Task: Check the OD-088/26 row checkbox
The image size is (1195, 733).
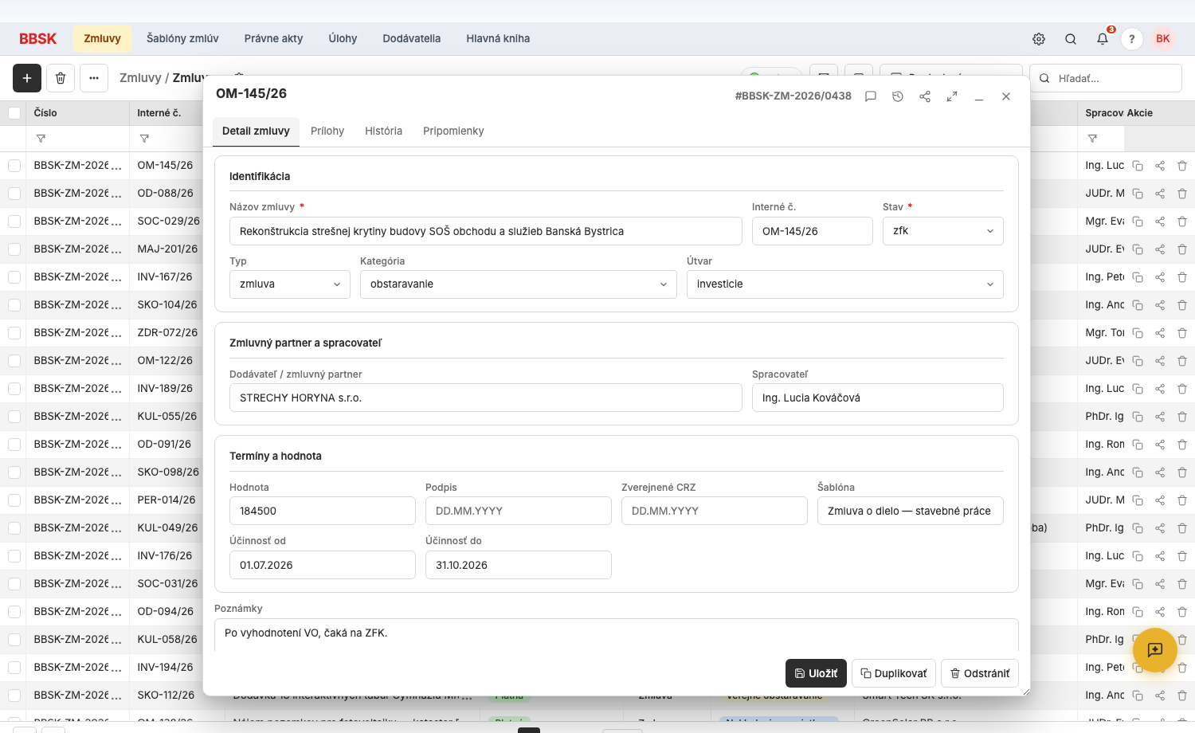Action: tap(14, 194)
